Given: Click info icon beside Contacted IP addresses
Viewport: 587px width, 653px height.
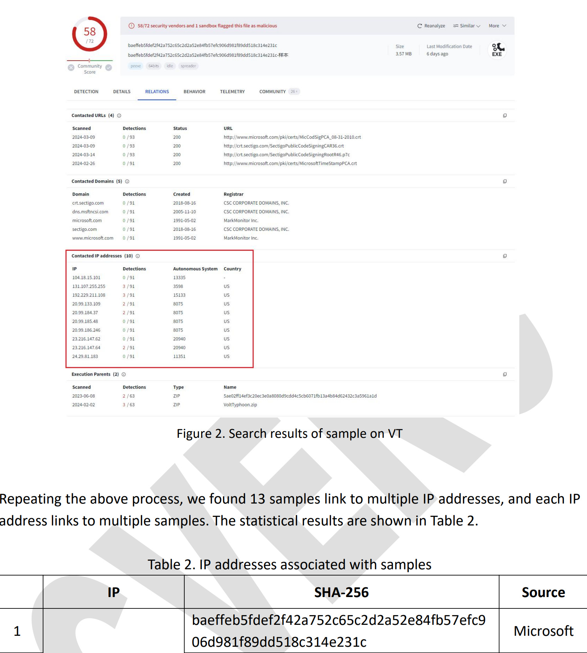Looking at the screenshot, I should (x=138, y=256).
